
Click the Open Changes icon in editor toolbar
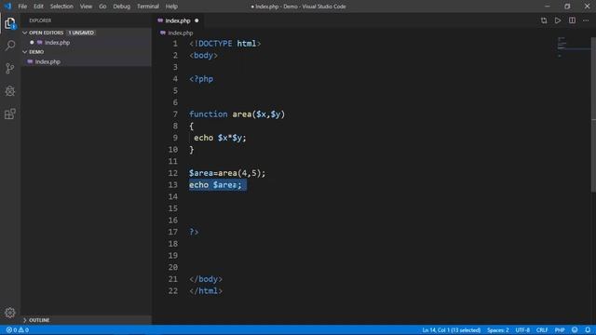[544, 20]
